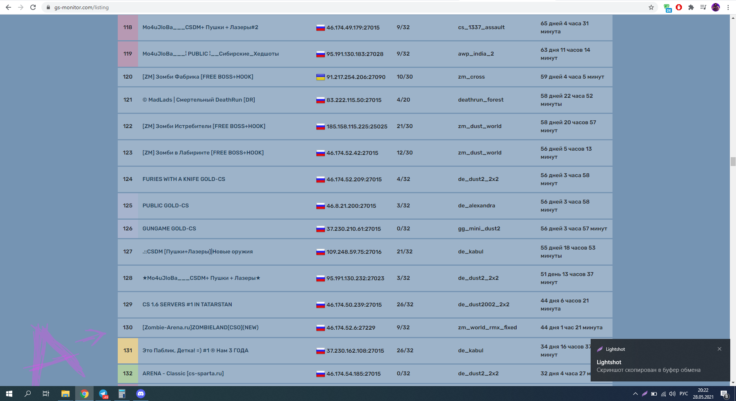
Task: Close the Lightshot notification
Action: pos(720,349)
